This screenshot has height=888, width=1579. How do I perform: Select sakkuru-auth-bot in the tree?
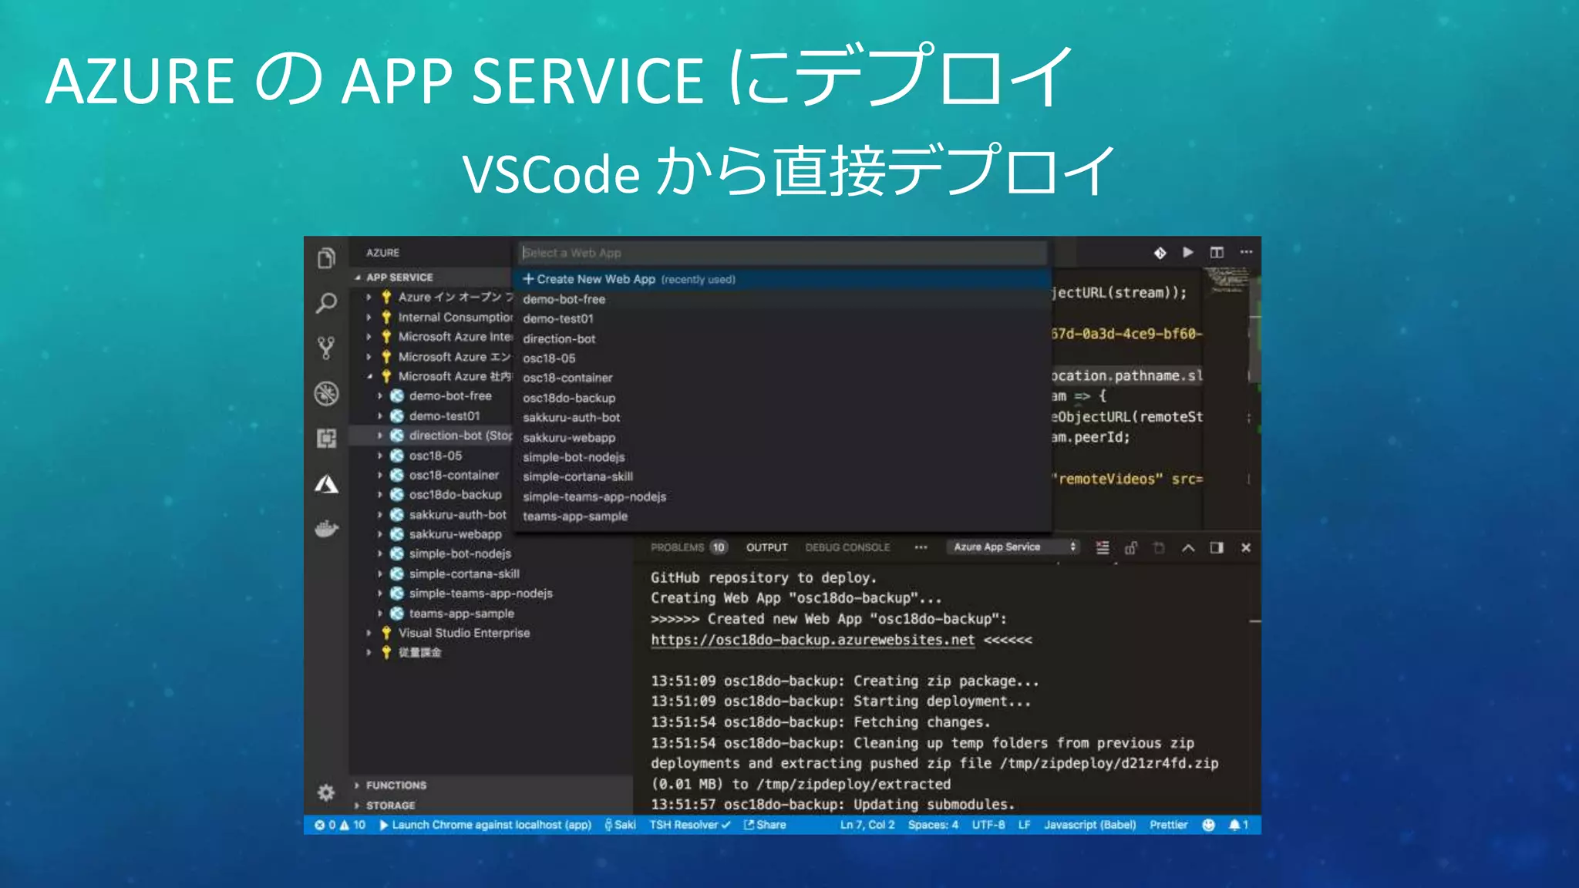coord(458,514)
